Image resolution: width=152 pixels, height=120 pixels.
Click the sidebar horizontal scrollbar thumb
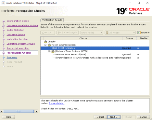[19, 111]
